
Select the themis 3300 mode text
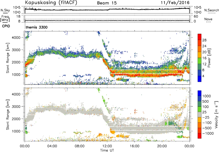(37, 27)
